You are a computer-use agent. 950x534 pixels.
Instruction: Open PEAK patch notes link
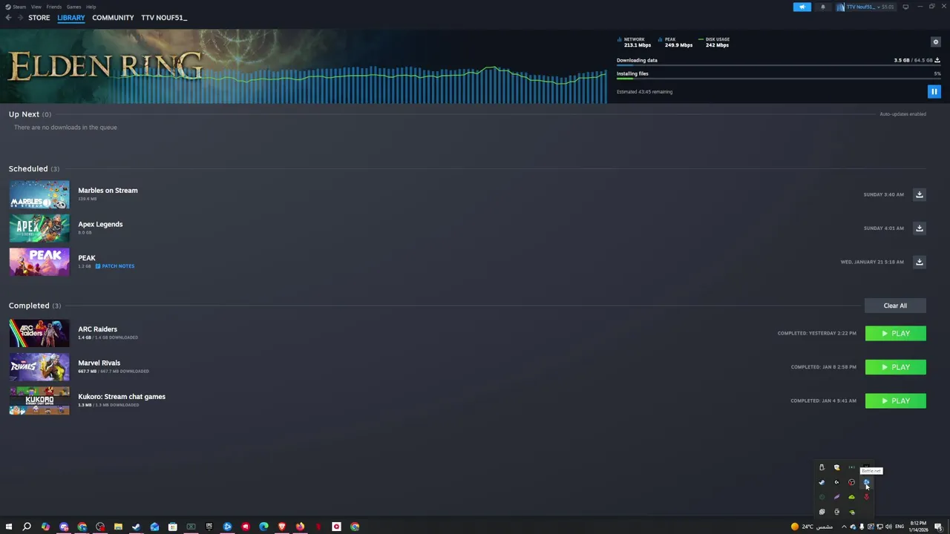click(x=115, y=266)
